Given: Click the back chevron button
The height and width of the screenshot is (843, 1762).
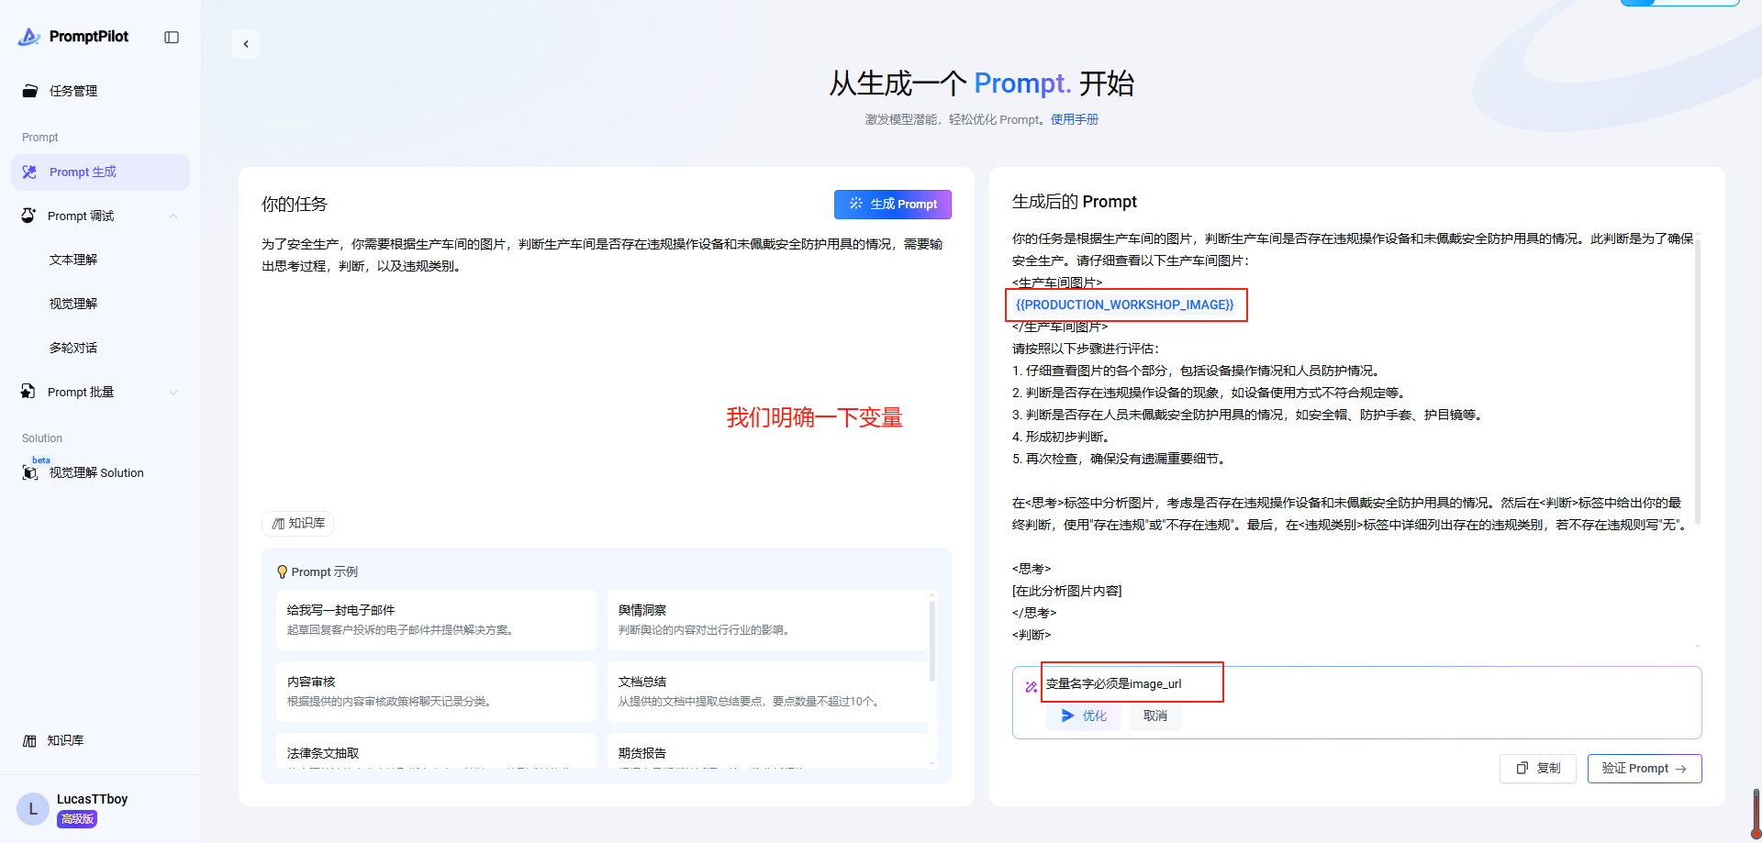Looking at the screenshot, I should point(246,44).
